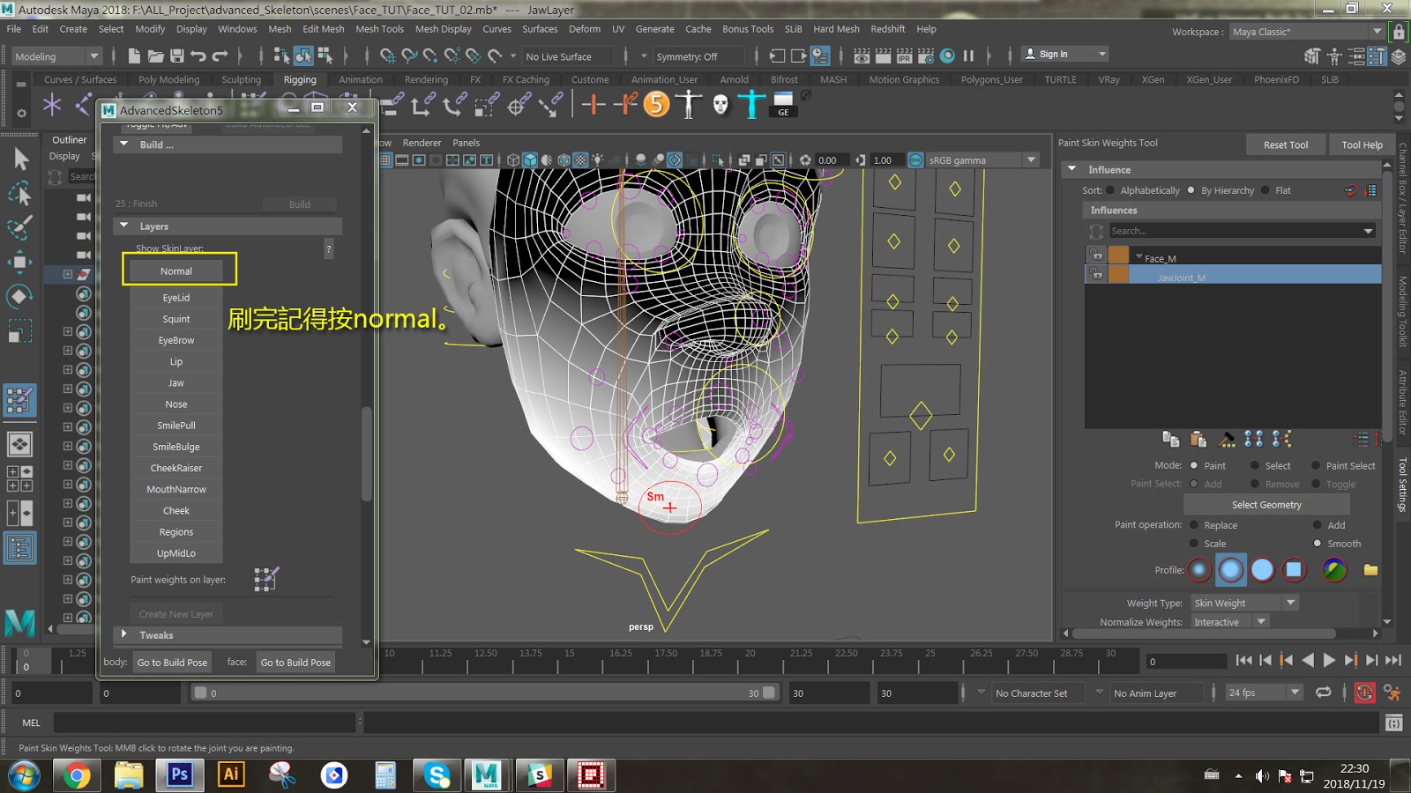Screen dimensions: 1411x793
Task: Select the AdvancedSkeleton5 shelf icon
Action: 657,107
